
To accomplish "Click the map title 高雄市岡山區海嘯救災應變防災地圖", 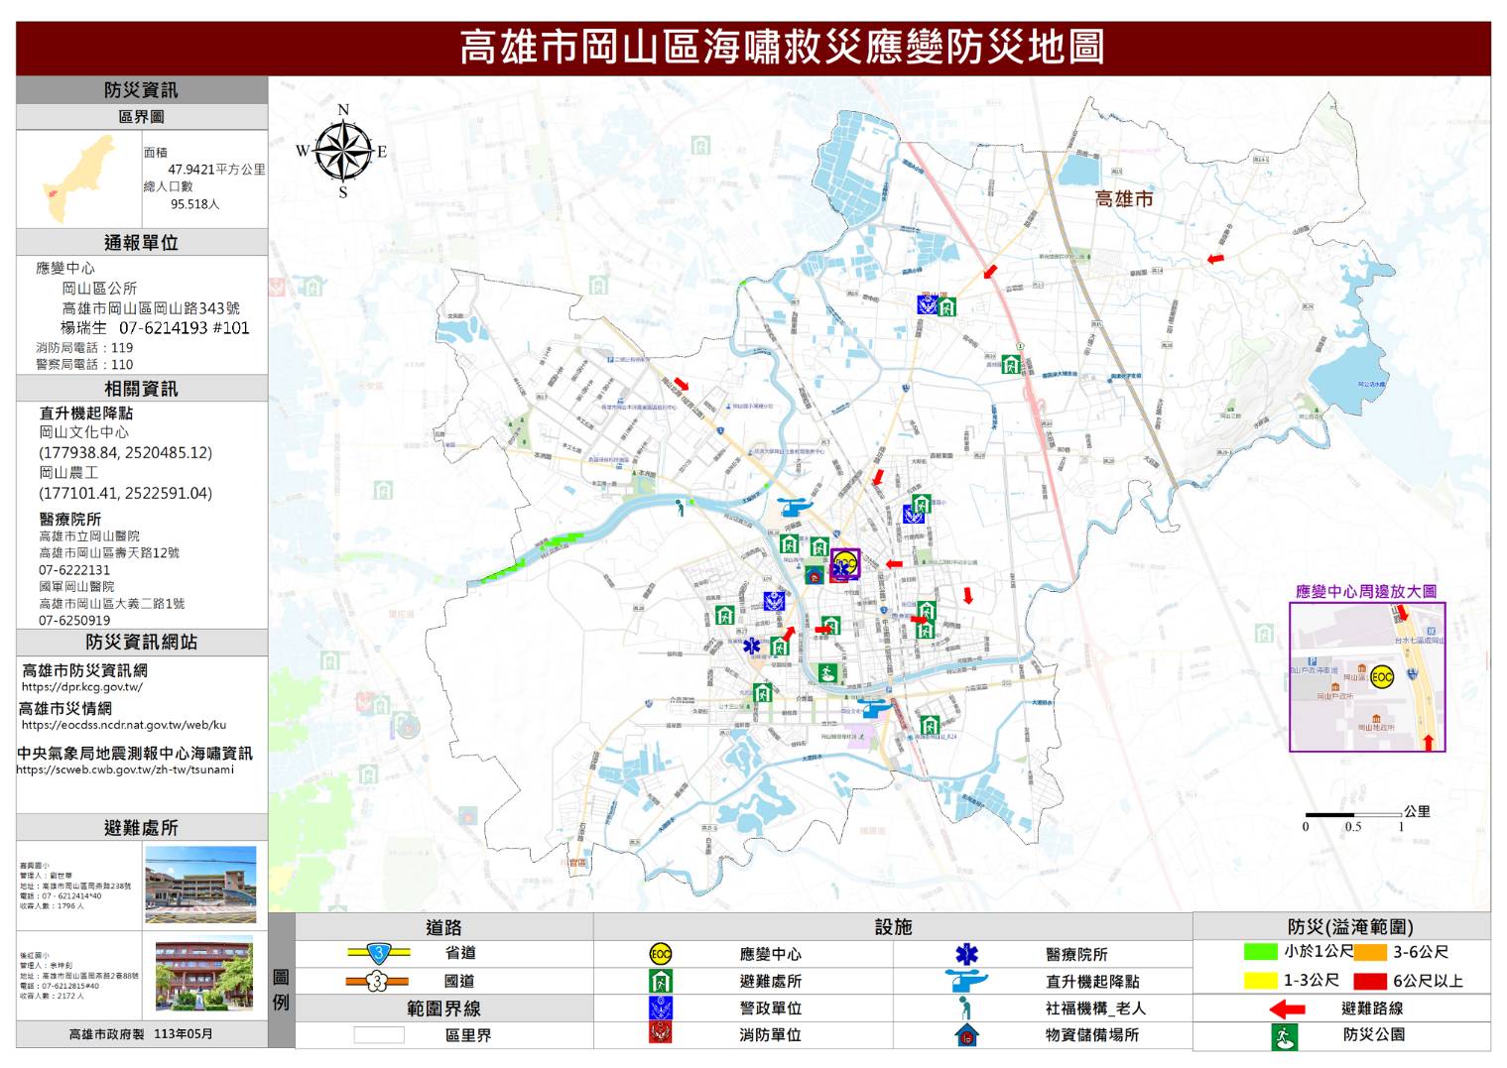I will click(x=782, y=48).
